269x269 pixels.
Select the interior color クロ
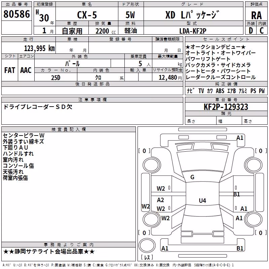pyautogui.click(x=98, y=78)
